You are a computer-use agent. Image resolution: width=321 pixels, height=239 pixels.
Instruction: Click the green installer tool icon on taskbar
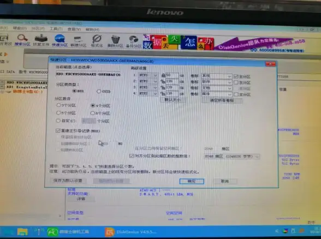coord(52,231)
